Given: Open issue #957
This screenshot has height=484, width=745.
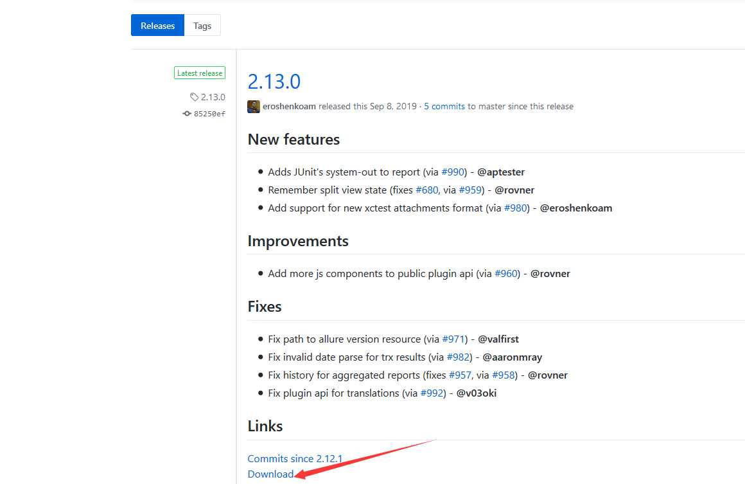Looking at the screenshot, I should pos(460,375).
